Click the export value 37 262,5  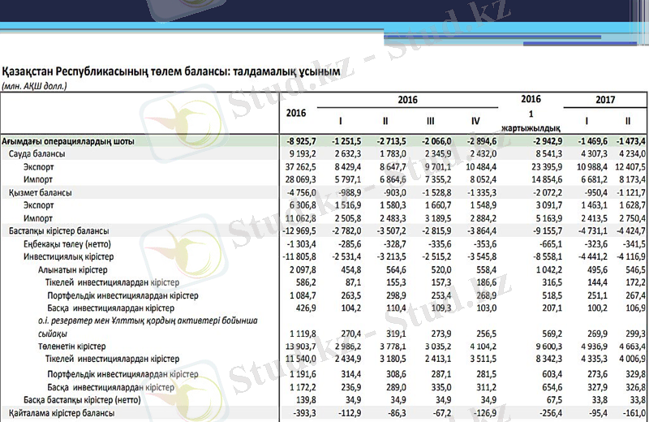pos(298,166)
